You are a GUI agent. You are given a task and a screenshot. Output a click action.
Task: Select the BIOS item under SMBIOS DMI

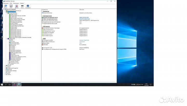point(12,40)
